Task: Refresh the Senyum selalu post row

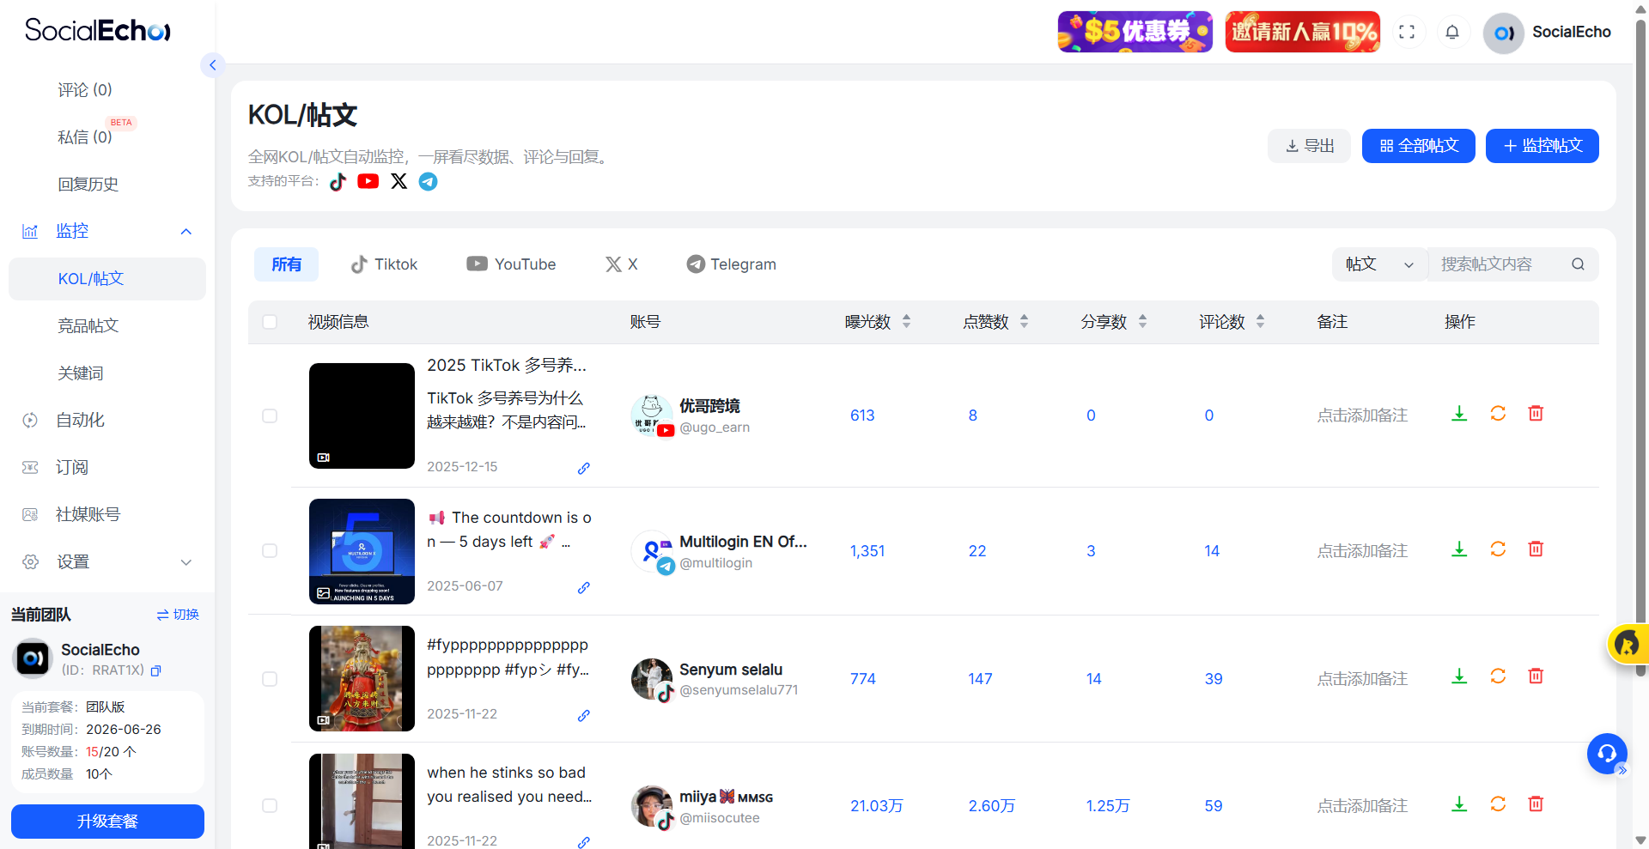Action: pos(1498,676)
